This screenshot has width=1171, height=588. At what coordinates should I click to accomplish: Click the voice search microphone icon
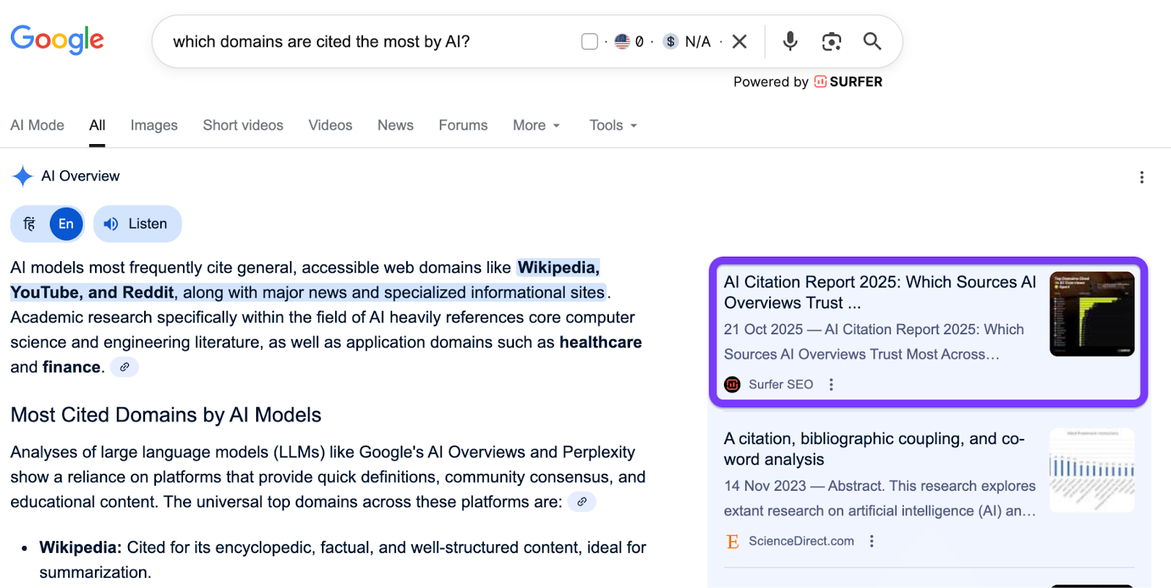(x=790, y=41)
